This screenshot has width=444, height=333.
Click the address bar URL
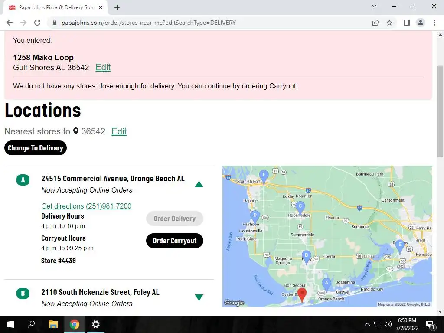pos(148,23)
